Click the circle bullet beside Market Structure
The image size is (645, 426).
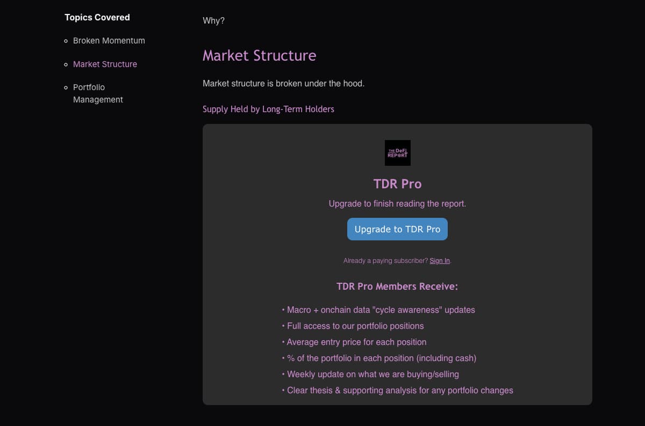(x=65, y=64)
